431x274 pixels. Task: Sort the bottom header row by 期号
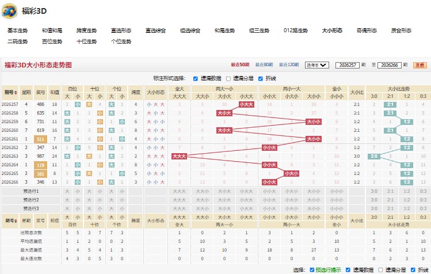10,220
